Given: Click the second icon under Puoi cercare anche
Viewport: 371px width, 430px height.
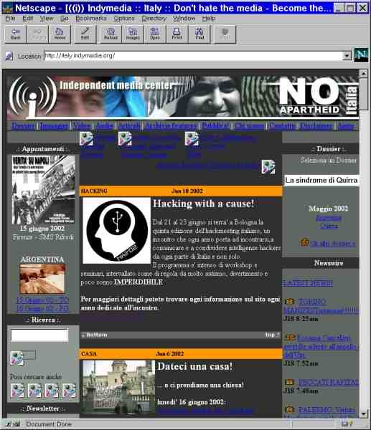Looking at the screenshot, I should pyautogui.click(x=34, y=391).
